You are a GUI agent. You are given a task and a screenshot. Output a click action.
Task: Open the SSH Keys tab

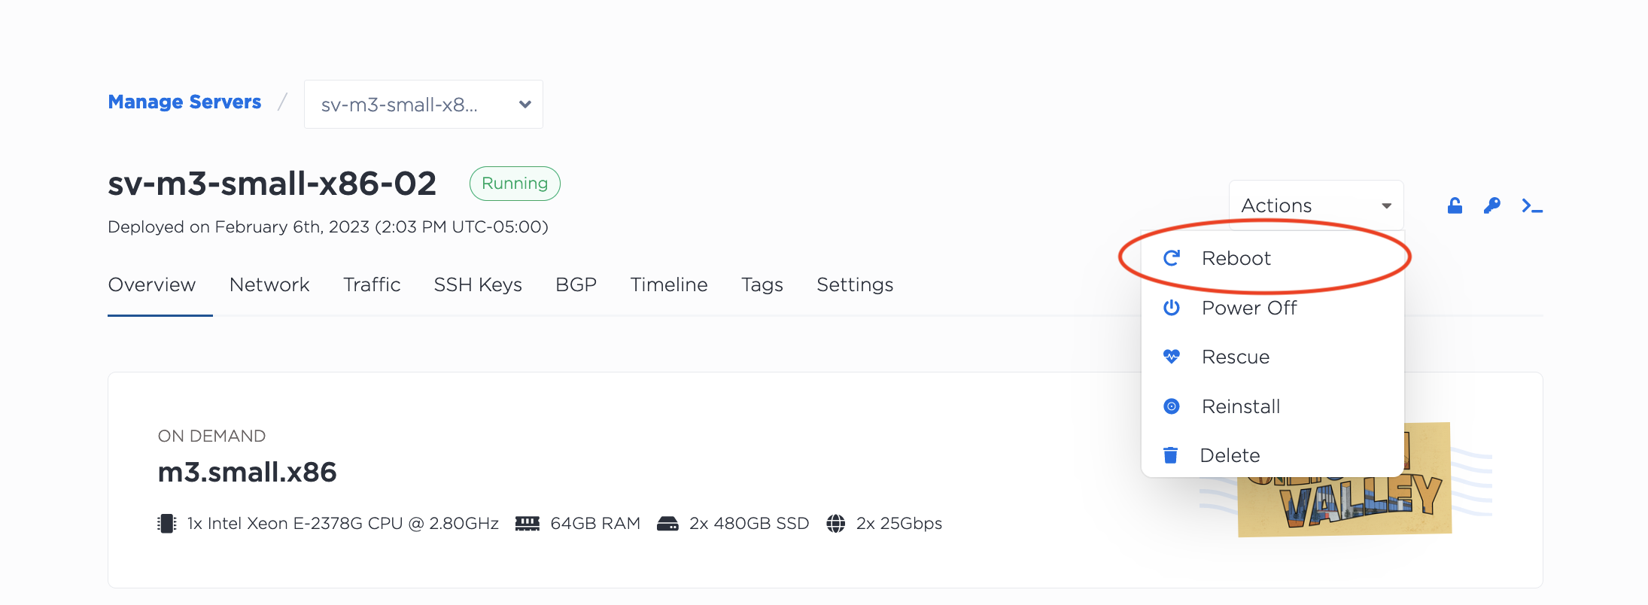tap(478, 284)
